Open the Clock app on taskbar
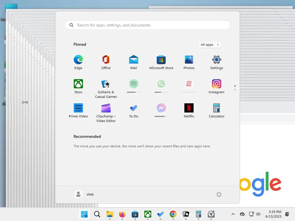This screenshot has width=295, height=221. [211, 214]
